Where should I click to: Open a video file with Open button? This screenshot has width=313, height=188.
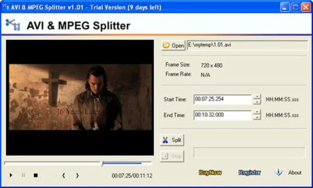pos(173,45)
